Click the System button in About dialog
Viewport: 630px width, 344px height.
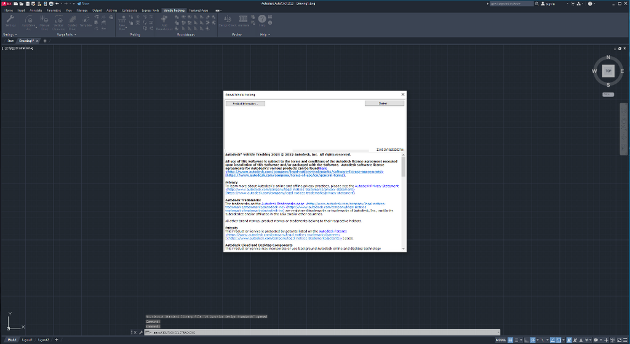pos(384,103)
